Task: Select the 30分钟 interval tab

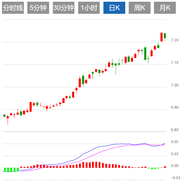Action: [63, 8]
